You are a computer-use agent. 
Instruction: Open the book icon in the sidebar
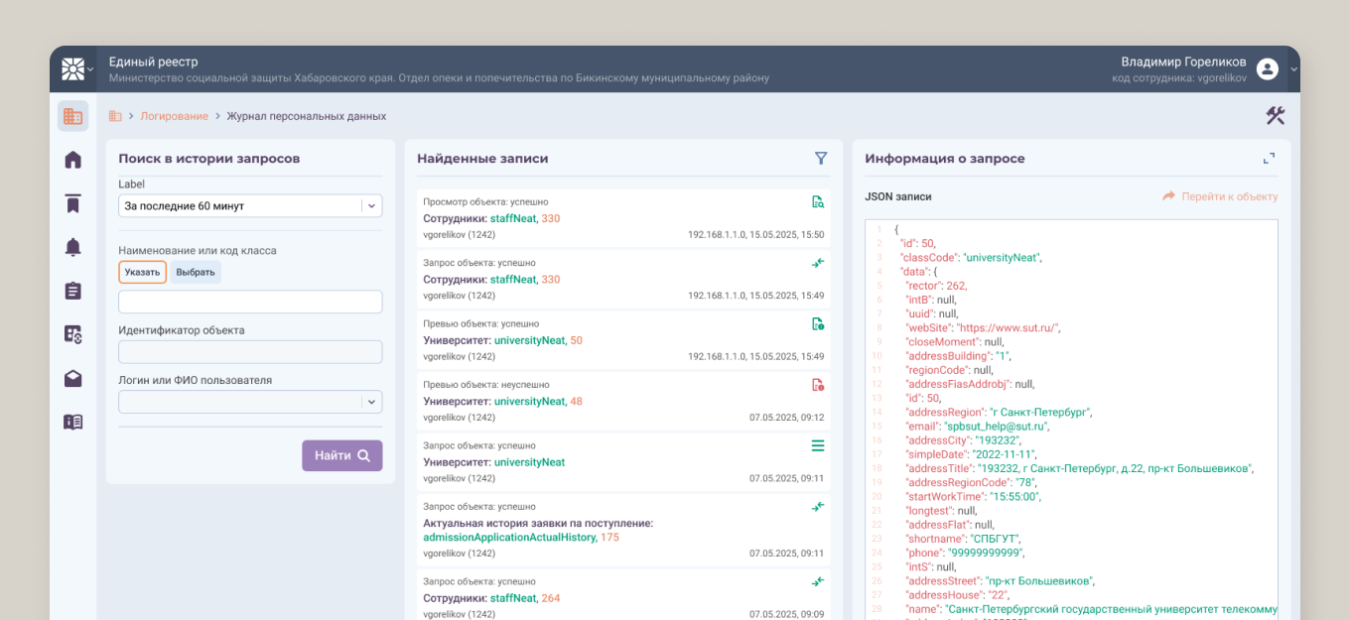(x=72, y=422)
